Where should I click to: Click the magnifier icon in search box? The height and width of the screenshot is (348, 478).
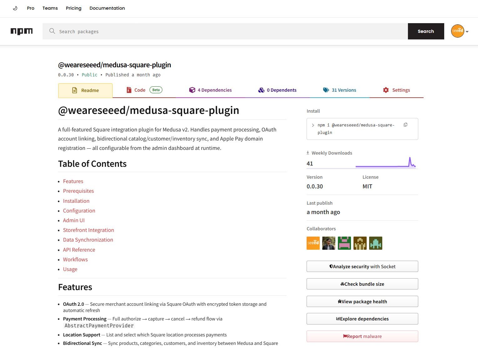[52, 31]
